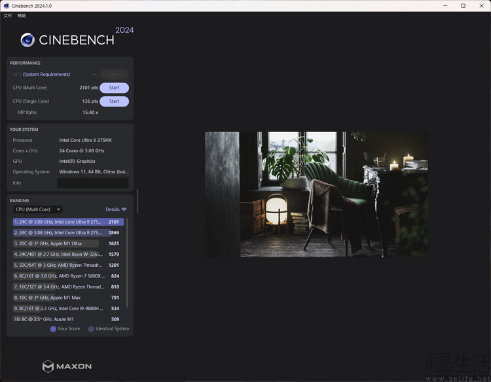Click the ranking list scrollbar
This screenshot has height=382, width=491.
click(x=127, y=263)
